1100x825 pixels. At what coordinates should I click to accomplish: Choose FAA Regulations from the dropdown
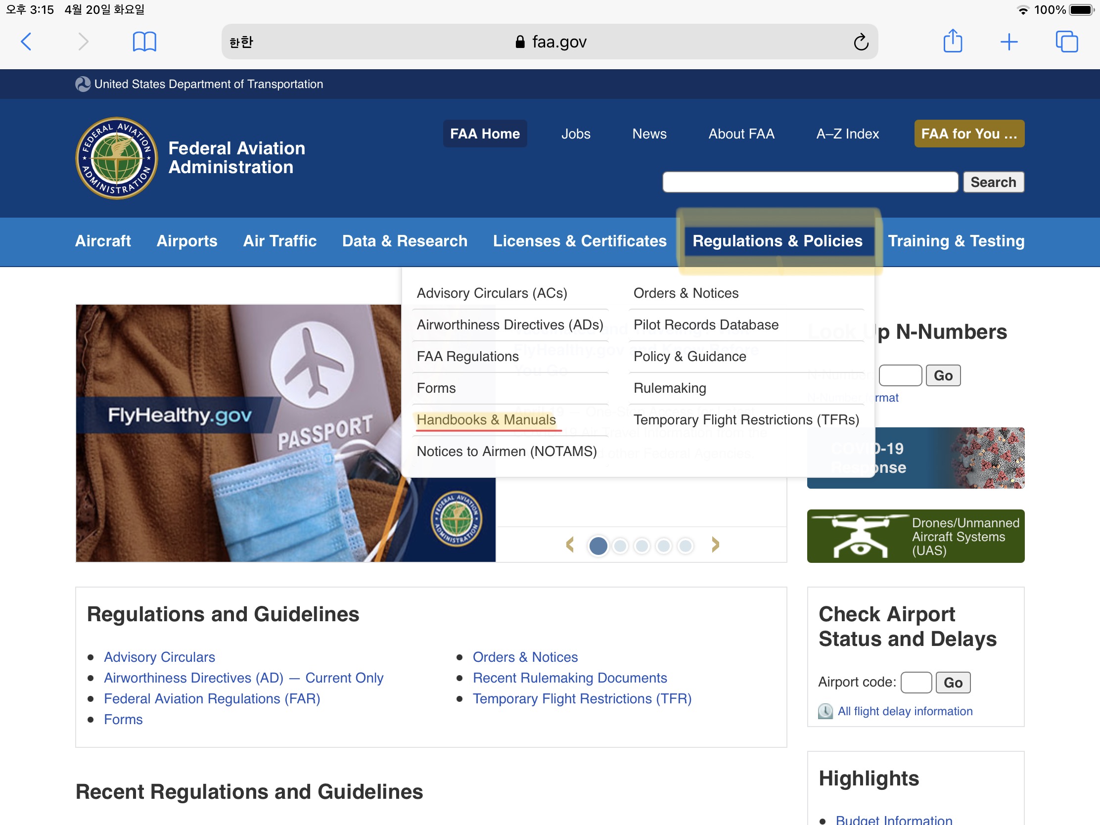pos(468,357)
